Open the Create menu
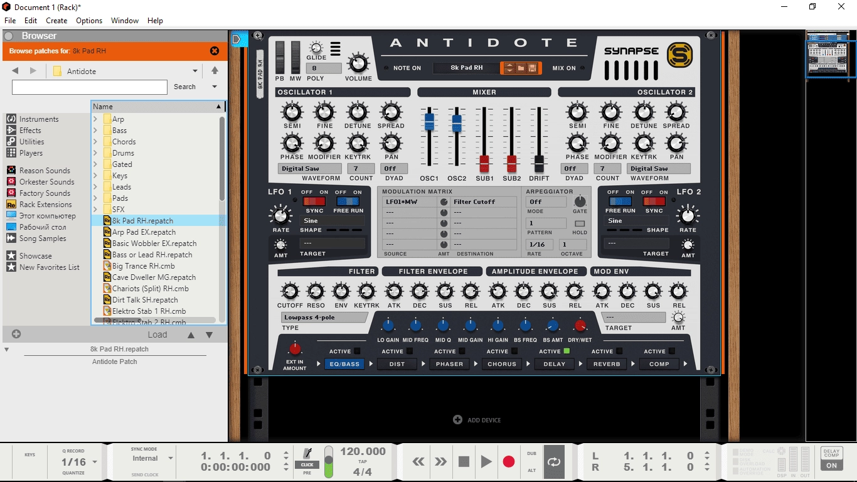Screen dimensions: 857x482 56,21
